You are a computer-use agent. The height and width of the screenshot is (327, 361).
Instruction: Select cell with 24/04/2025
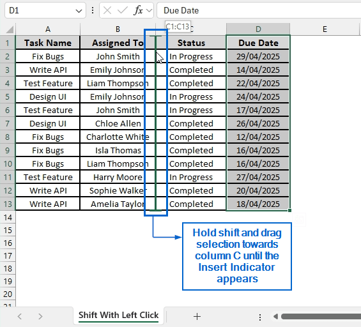click(258, 96)
